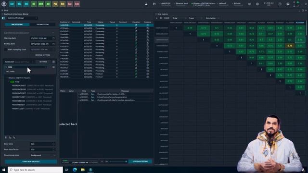Screen dimensions: 308x173
Task: Delete the ALGOUSDT symbol with trash icon
Action: tap(53, 62)
